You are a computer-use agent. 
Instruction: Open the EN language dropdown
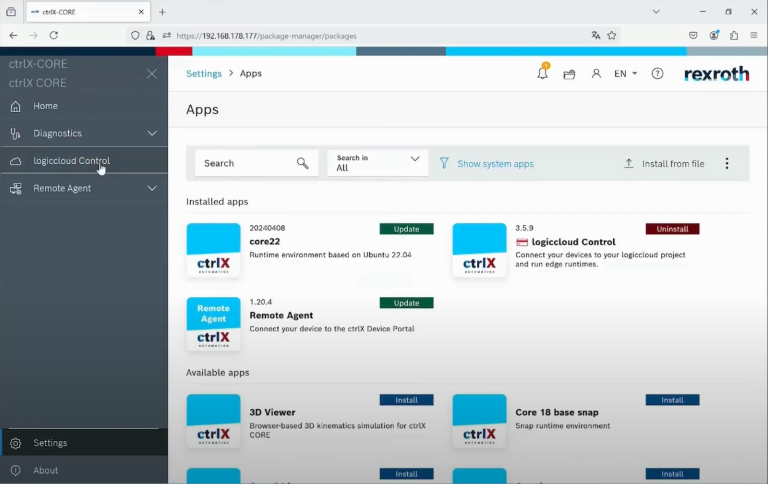tap(625, 73)
